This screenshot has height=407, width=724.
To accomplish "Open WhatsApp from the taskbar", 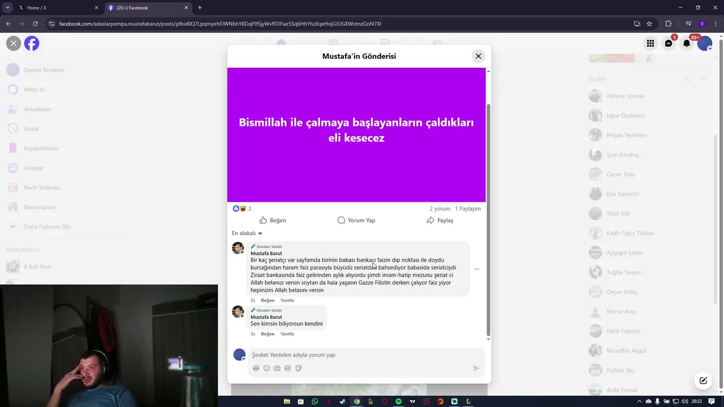I will click(x=314, y=401).
